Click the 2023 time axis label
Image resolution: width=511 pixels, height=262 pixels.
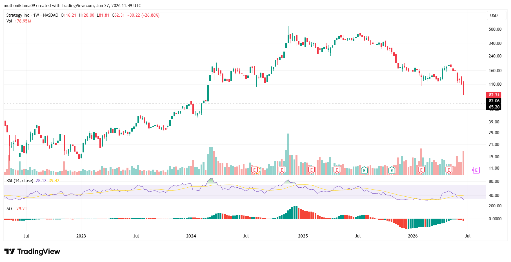[x=81, y=236]
